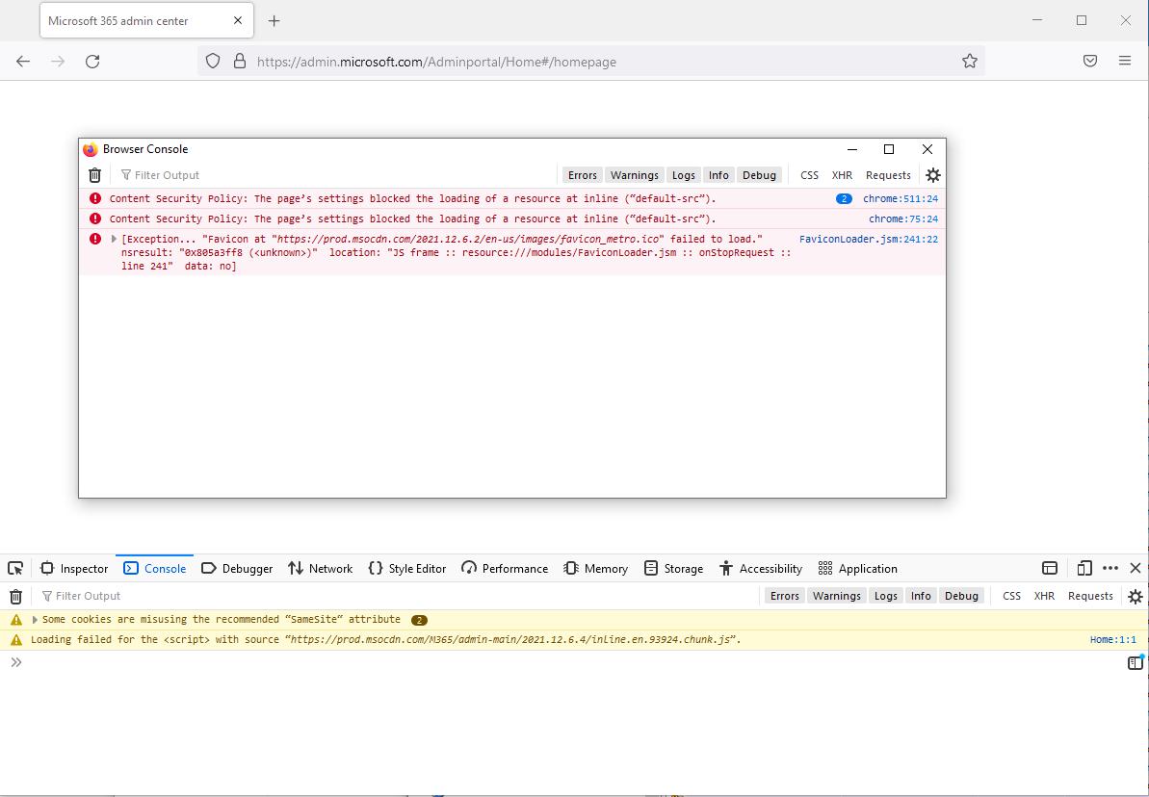Toggle the XHR filter in DevTools console
This screenshot has width=1149, height=797.
coord(1044,595)
